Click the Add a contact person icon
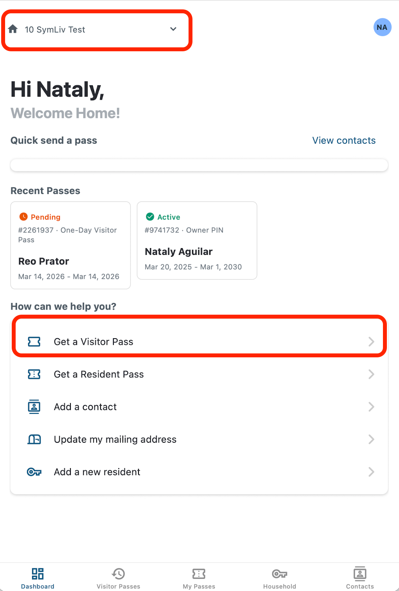Image resolution: width=399 pixels, height=591 pixels. point(34,407)
